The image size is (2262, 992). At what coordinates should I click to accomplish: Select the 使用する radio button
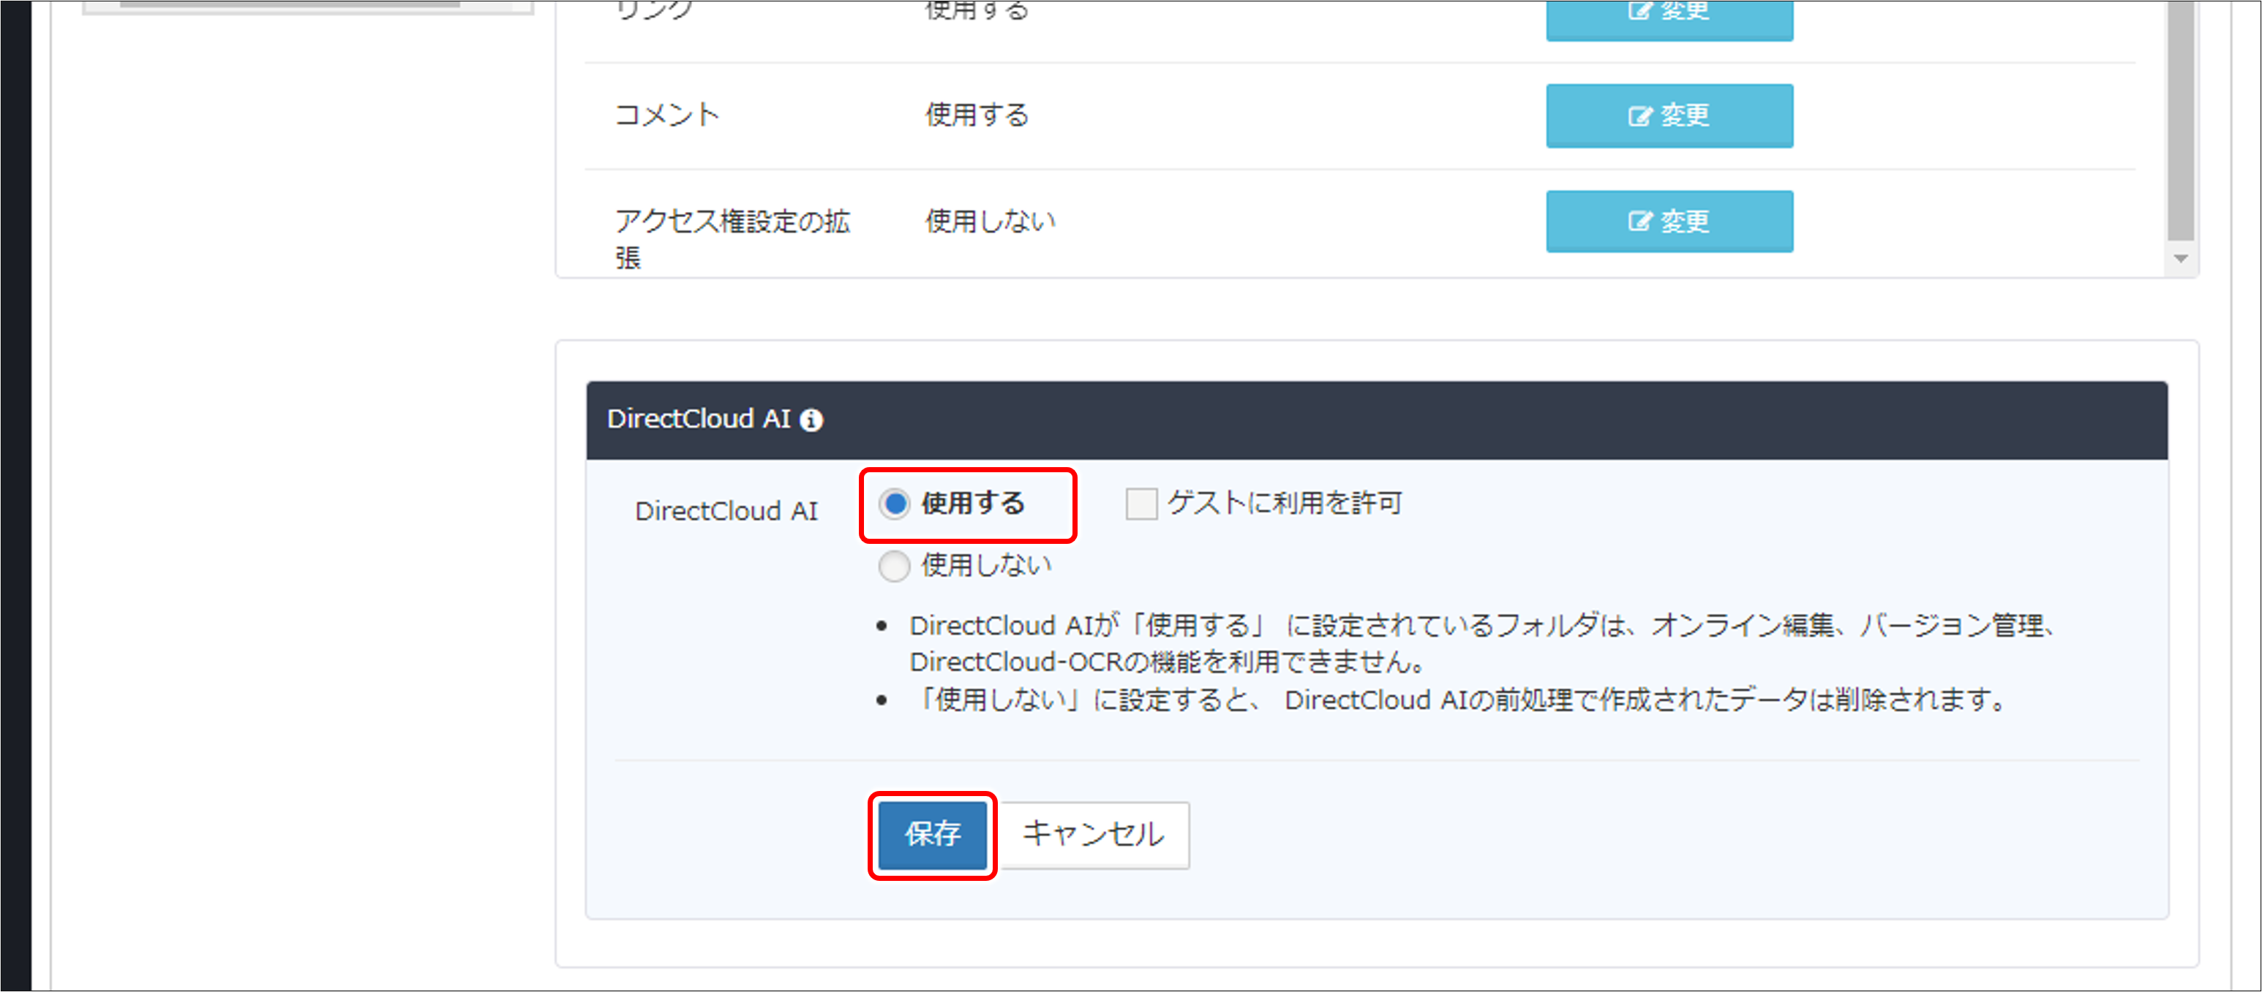coord(894,504)
